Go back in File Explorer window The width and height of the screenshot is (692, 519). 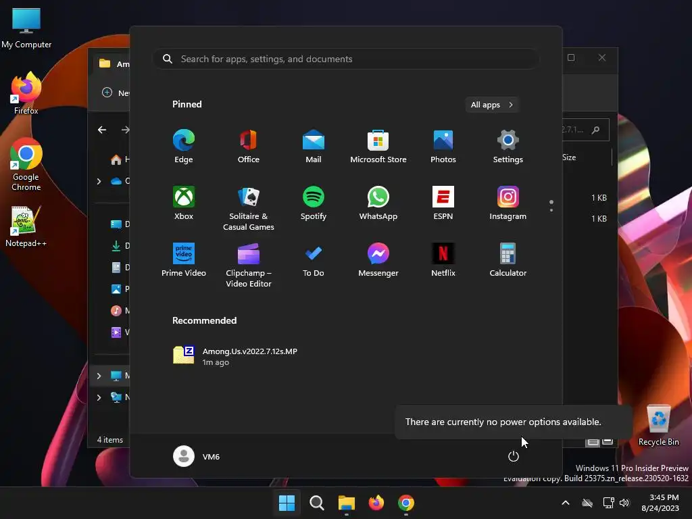(102, 130)
